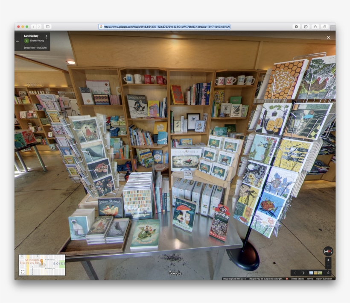Open Shane Young's contributor profile
The image size is (350, 303).
(x=37, y=41)
